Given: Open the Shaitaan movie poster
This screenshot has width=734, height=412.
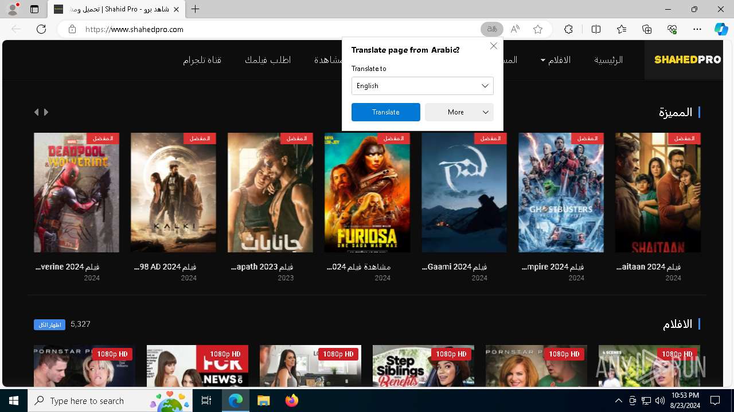Looking at the screenshot, I should [658, 192].
